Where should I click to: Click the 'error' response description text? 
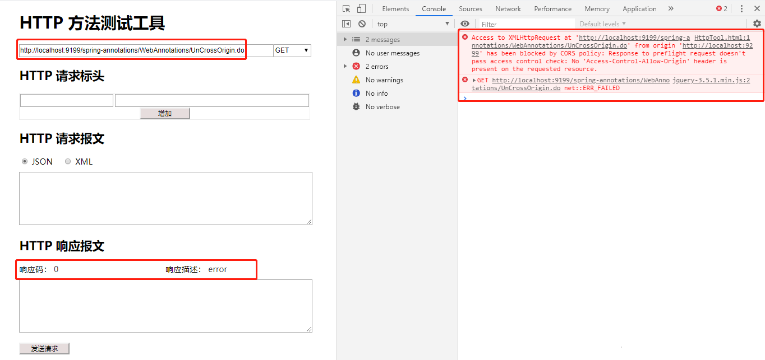coord(218,269)
